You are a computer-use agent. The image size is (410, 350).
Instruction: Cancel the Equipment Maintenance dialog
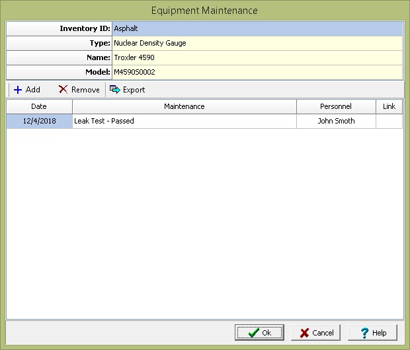coord(316,333)
